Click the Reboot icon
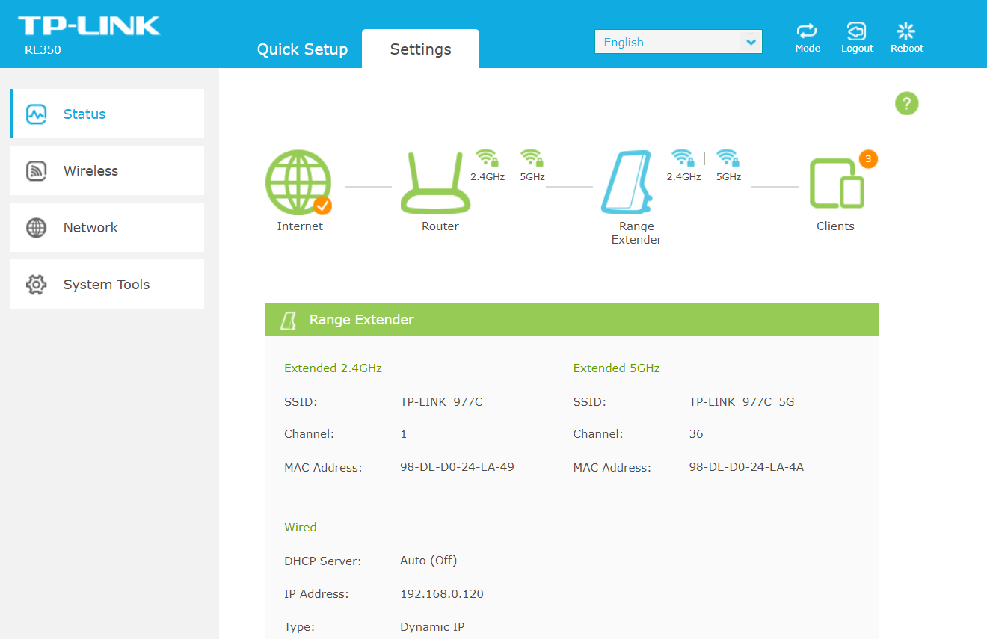 coord(906,31)
